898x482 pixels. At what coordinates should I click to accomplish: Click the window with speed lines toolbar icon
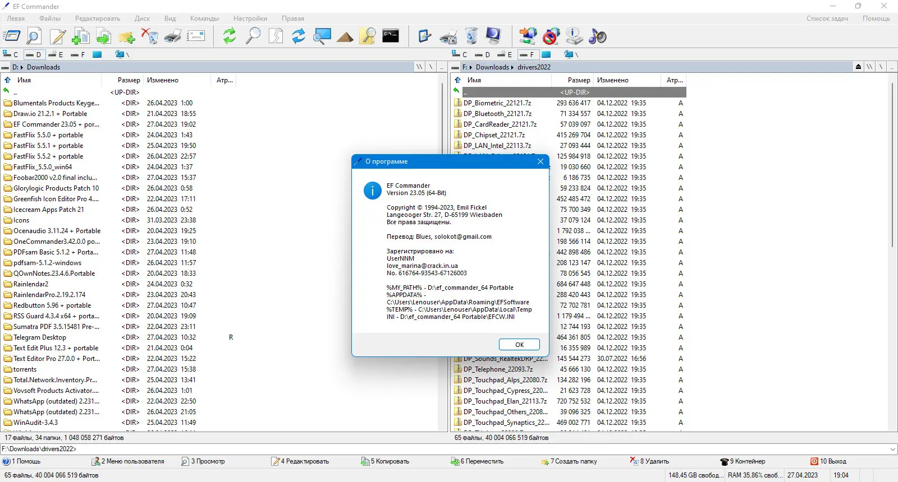(12, 36)
